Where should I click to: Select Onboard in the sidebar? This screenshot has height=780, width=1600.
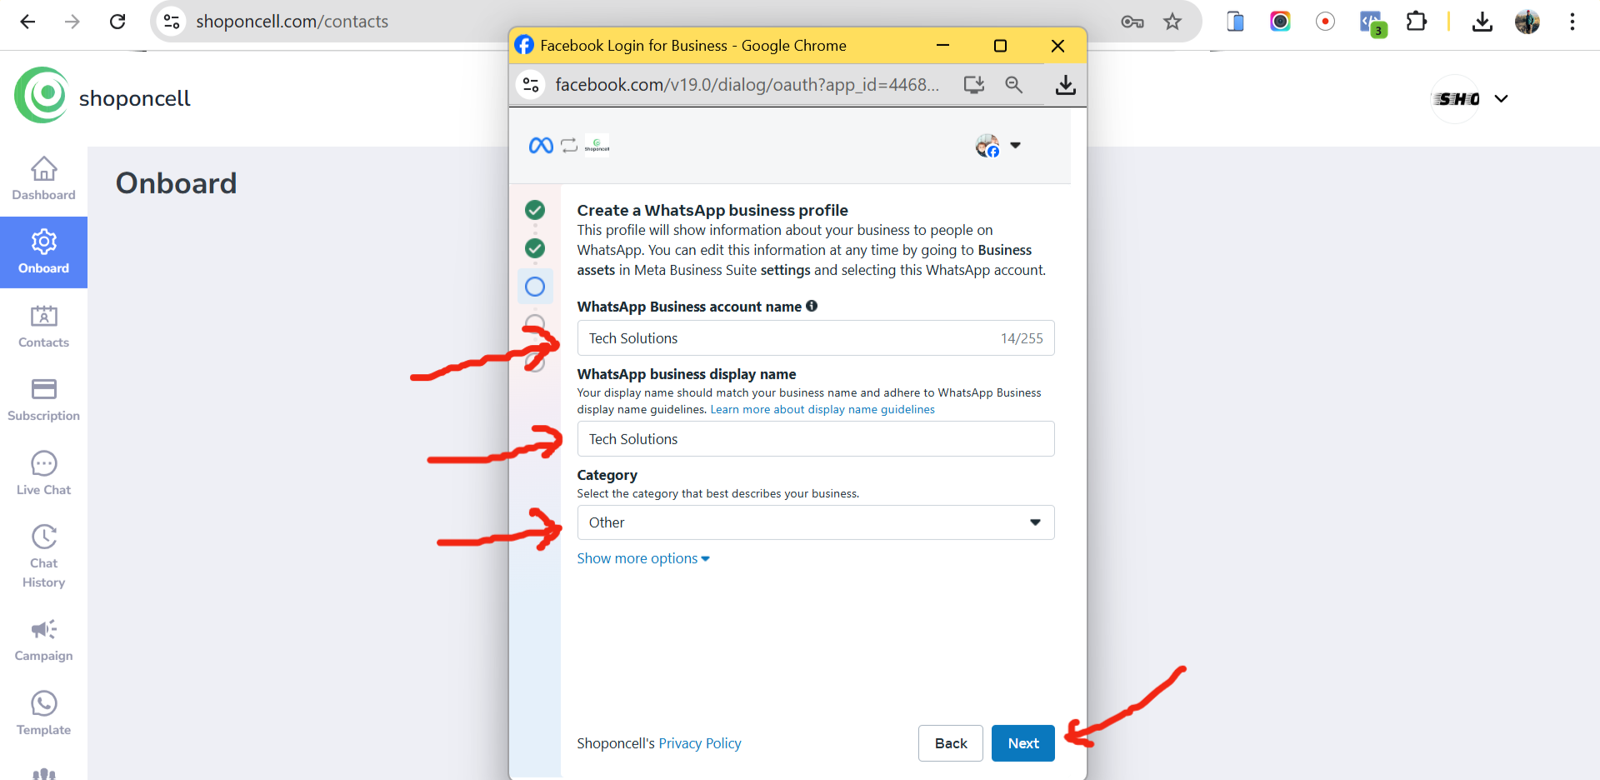(x=43, y=252)
